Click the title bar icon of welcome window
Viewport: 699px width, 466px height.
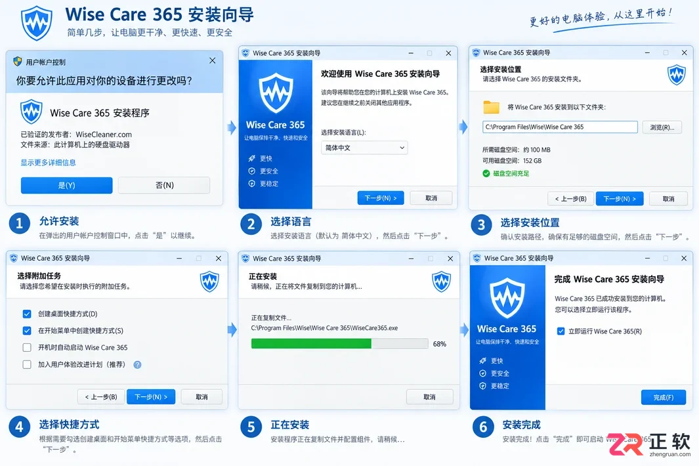(245, 53)
